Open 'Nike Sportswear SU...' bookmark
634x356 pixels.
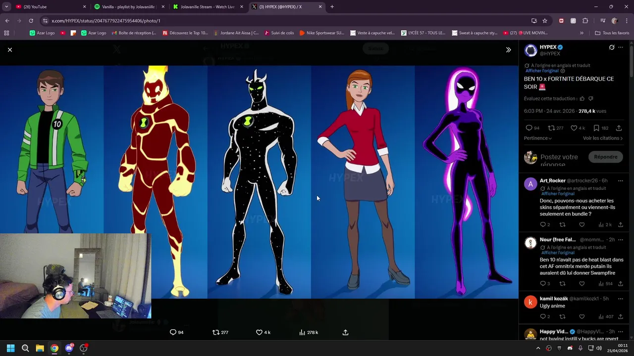(321, 33)
